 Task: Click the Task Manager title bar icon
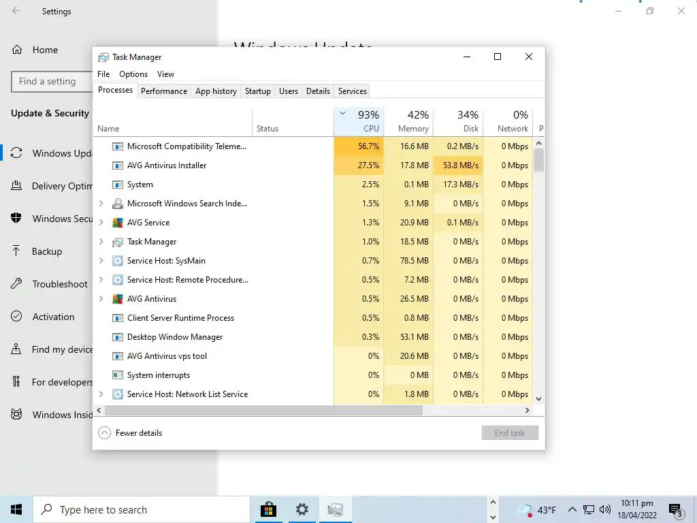click(103, 57)
